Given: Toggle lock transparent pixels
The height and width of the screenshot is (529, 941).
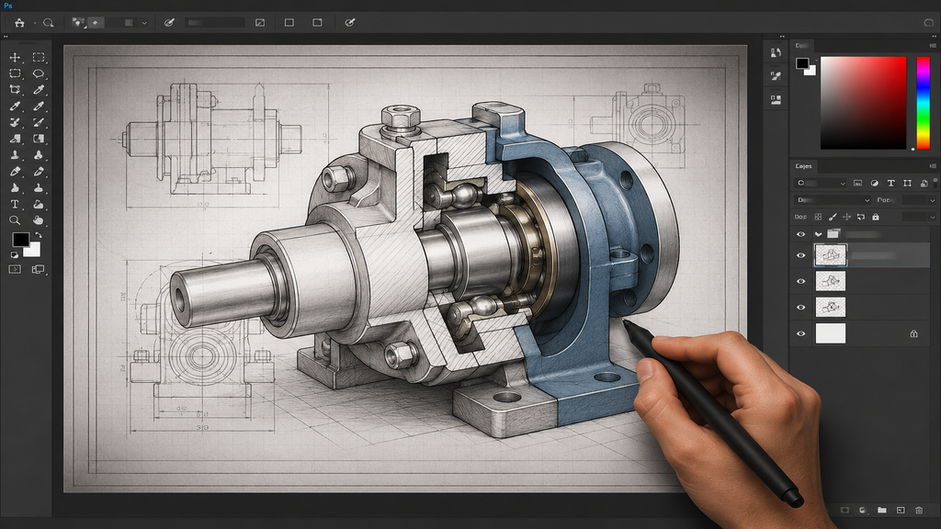Looking at the screenshot, I should pos(818,217).
